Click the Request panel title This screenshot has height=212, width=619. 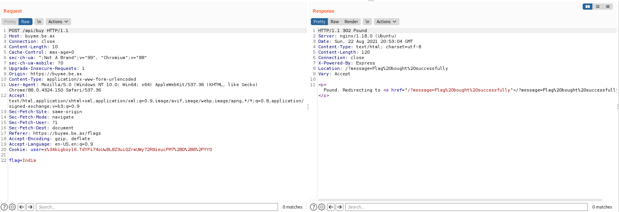point(13,11)
